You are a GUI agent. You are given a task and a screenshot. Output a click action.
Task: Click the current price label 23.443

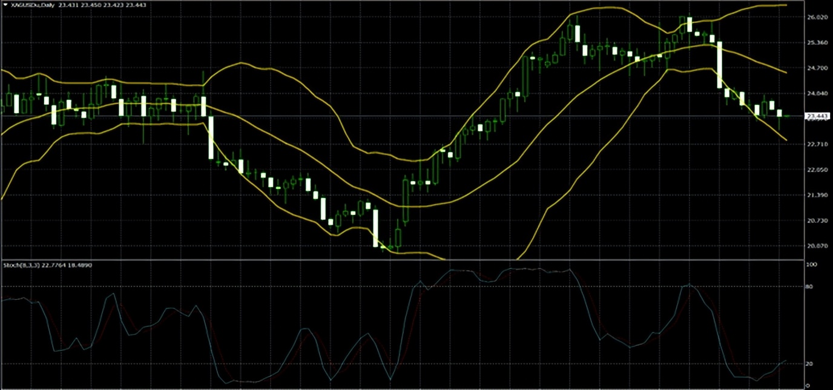tap(817, 116)
